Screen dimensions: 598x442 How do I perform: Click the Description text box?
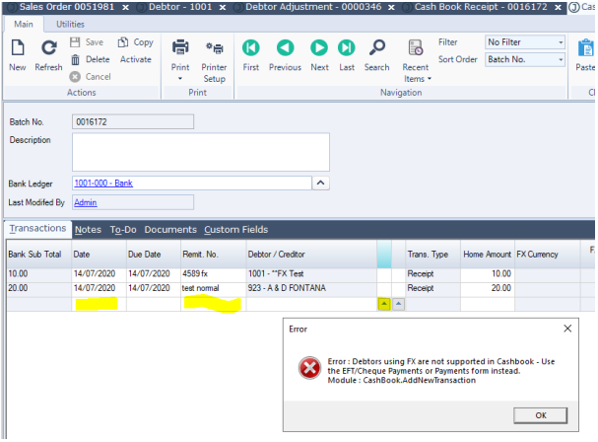pos(201,152)
